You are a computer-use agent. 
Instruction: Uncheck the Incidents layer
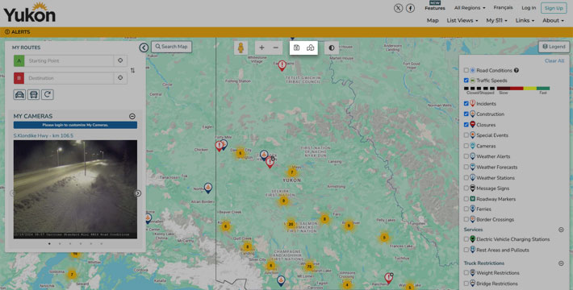coord(466,104)
